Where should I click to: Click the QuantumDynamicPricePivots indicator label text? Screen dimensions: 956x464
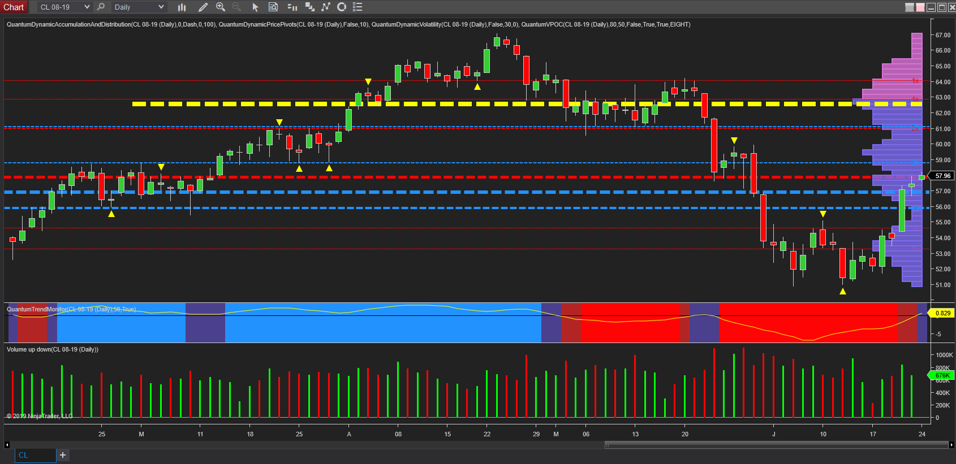294,24
